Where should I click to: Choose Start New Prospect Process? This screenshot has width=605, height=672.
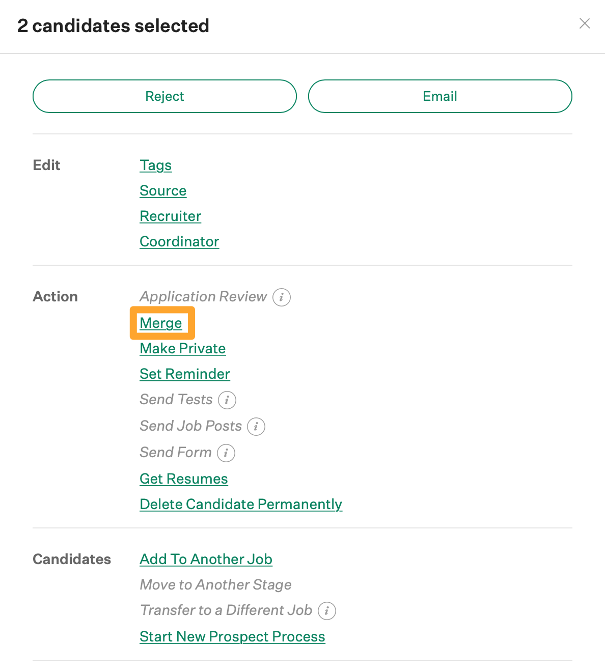tap(232, 636)
